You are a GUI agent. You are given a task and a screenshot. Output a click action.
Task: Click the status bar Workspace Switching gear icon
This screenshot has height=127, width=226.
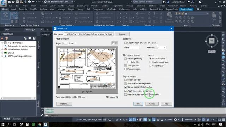176,120
